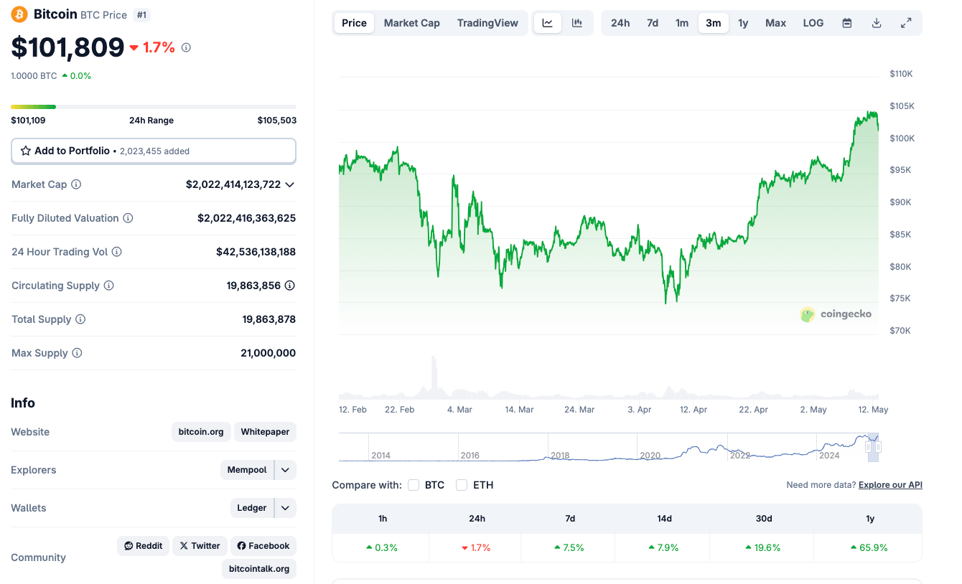Click the Reddit community button
This screenshot has width=962, height=584.
[143, 545]
